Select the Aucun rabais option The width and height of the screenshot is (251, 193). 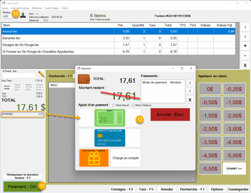[7, 87]
